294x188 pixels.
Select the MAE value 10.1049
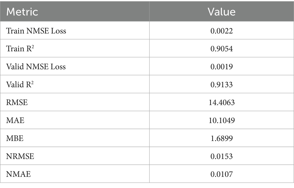[222, 120]
